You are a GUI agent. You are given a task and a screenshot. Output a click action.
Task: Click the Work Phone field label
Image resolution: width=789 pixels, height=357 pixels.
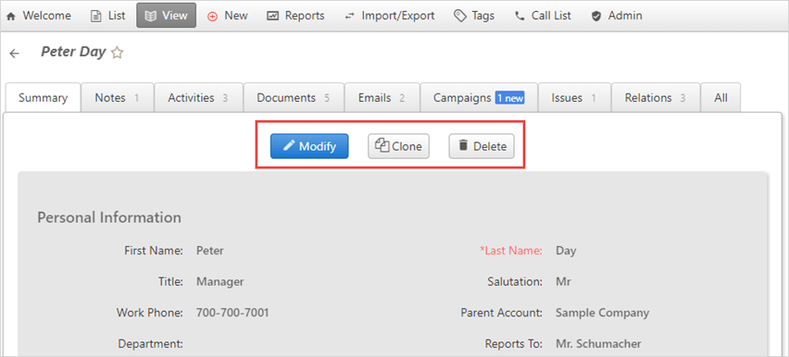coord(149,313)
